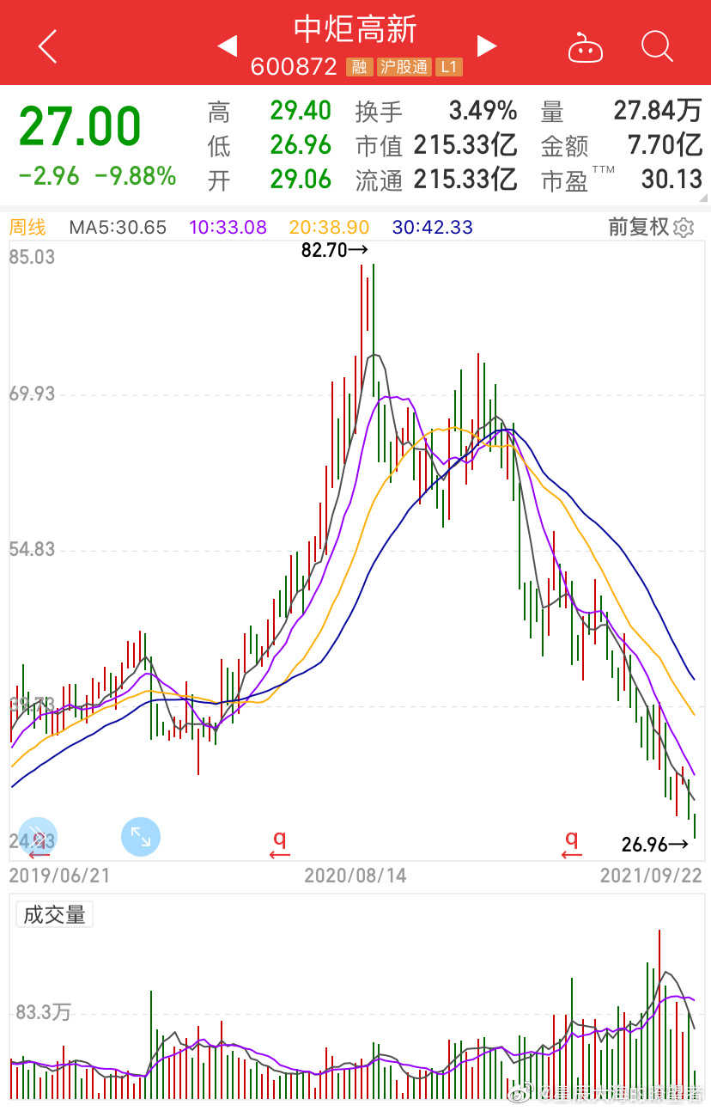Viewport: 711px width, 1111px height.
Task: Open the 前复权 adjustment selector
Action: coord(639,227)
